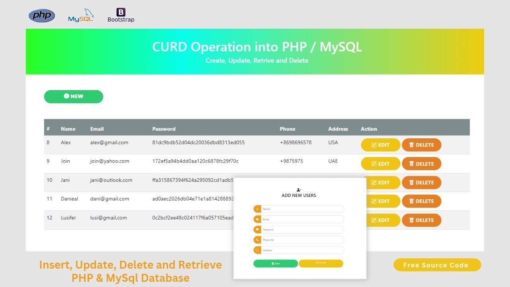The height and width of the screenshot is (287, 510).
Task: Edit the Jani record
Action: point(382,183)
